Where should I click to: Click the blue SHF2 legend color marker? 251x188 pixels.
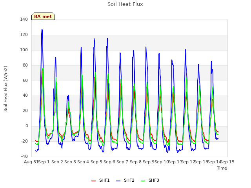[x=118, y=181]
